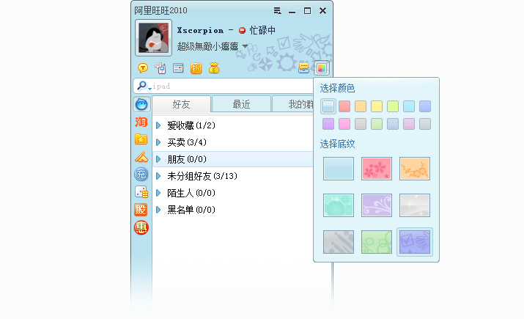Click the 惠 discount sidebar icon
This screenshot has width=524, height=319.
141,227
